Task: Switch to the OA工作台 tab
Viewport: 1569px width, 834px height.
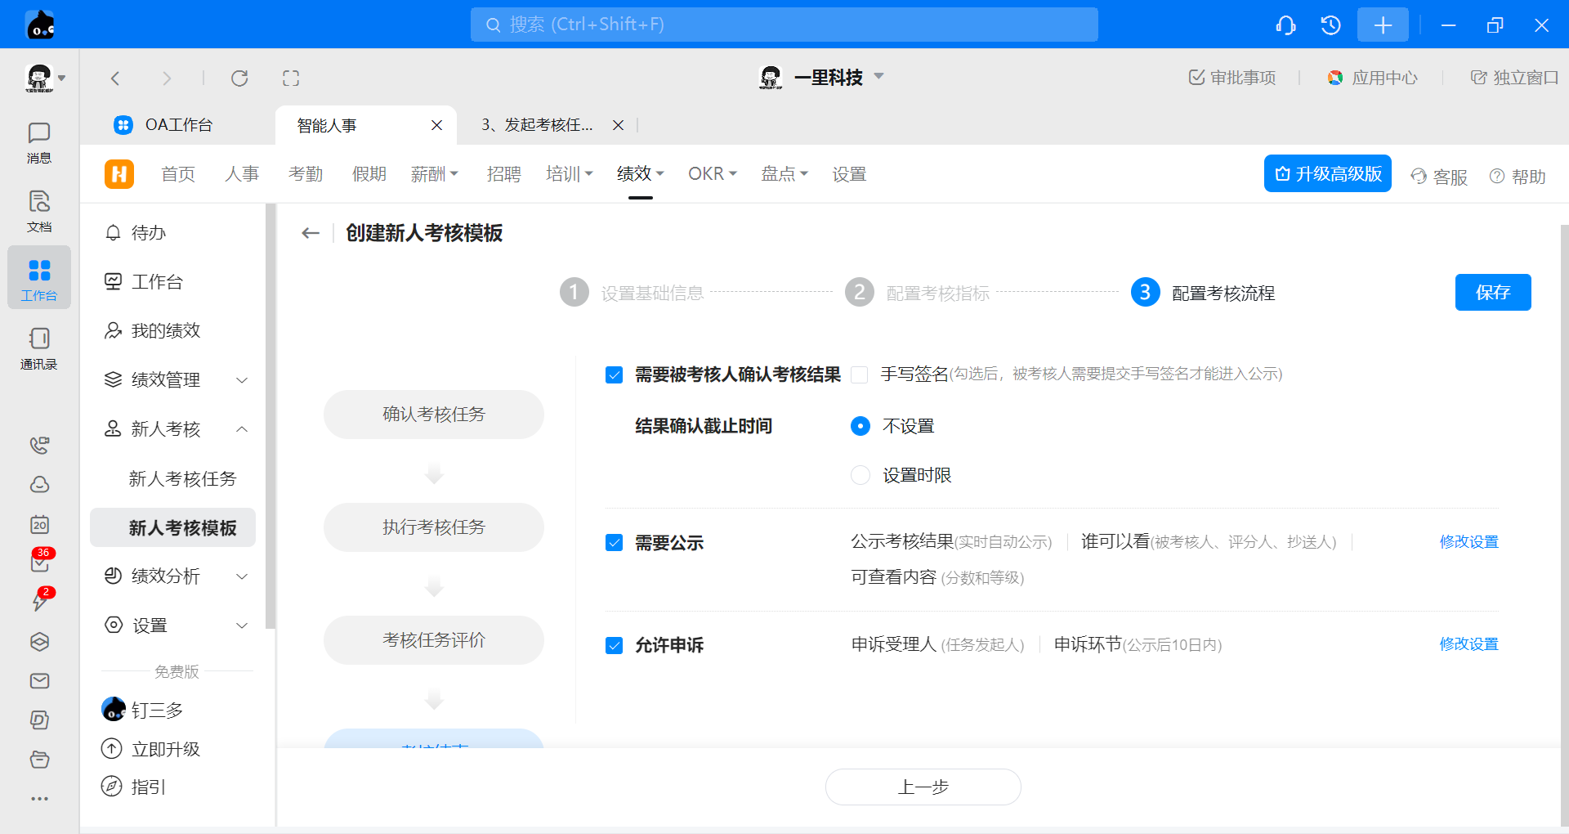Action: tap(178, 125)
